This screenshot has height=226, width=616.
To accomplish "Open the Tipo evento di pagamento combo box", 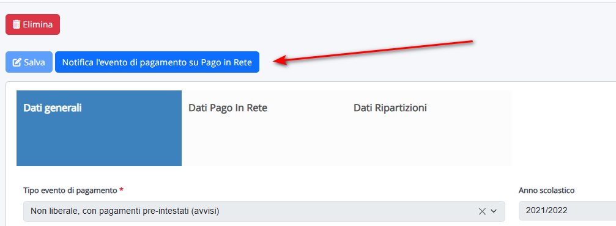I will pos(264,211).
